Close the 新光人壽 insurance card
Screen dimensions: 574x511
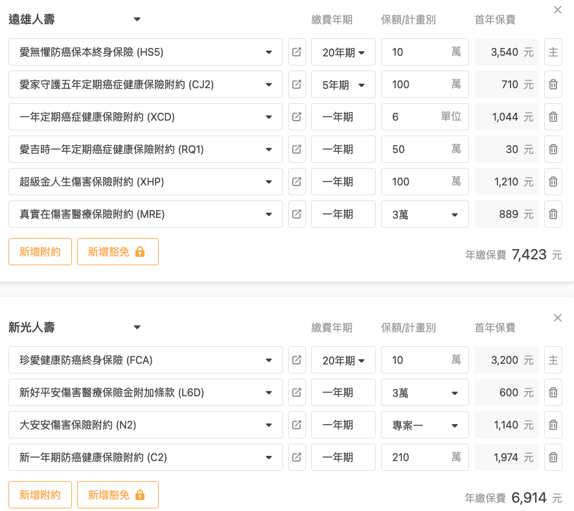tap(558, 318)
